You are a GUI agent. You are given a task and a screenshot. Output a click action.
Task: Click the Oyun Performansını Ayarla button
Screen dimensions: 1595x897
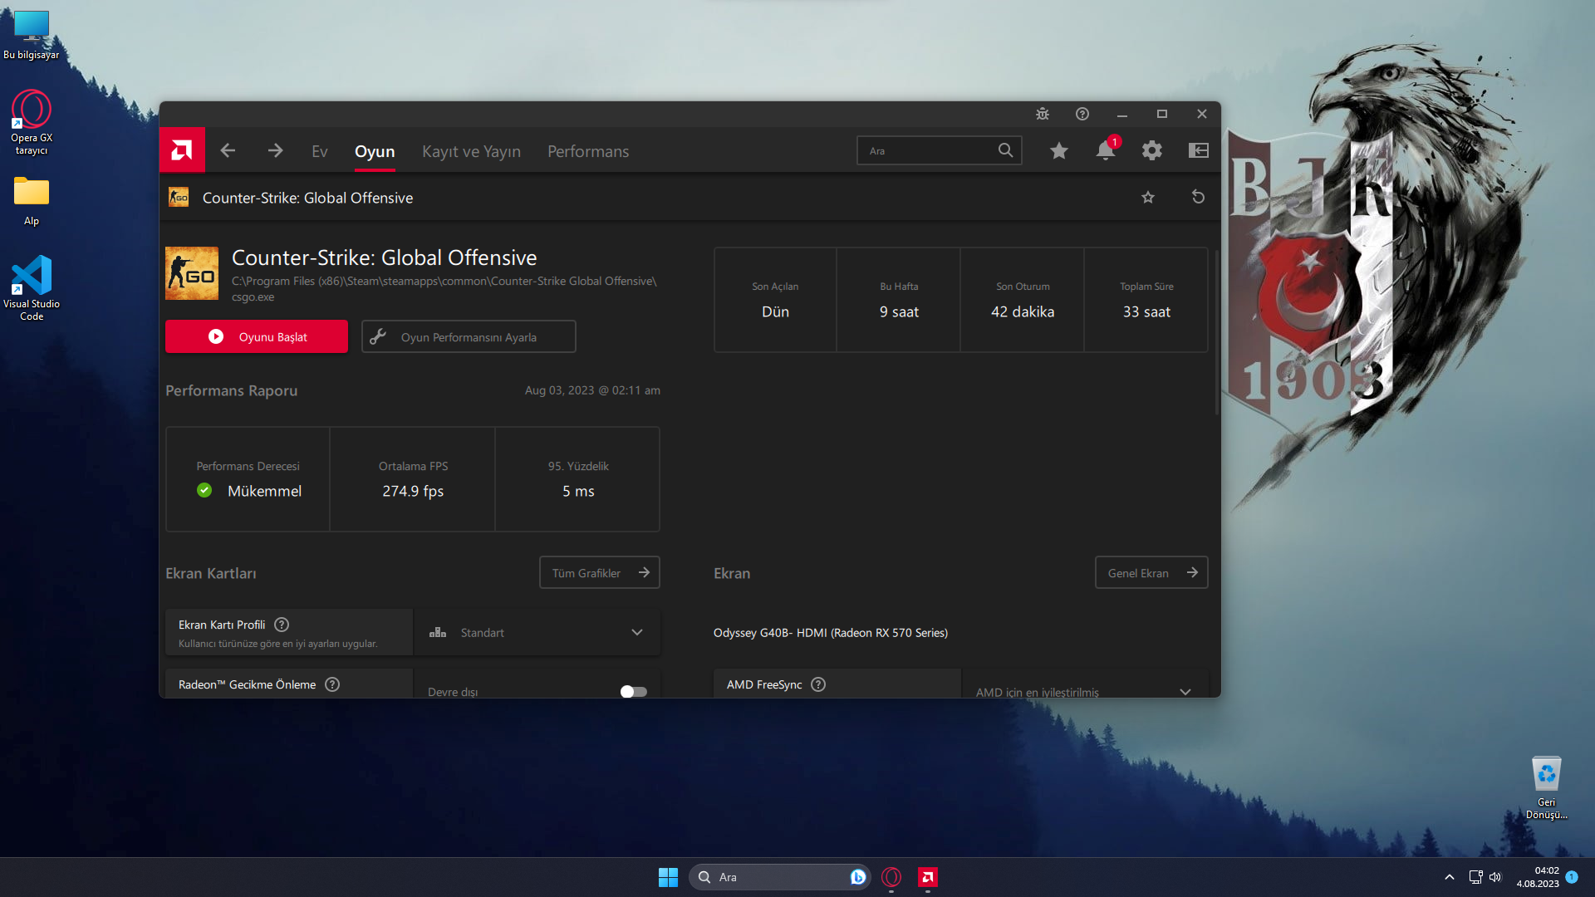469,336
